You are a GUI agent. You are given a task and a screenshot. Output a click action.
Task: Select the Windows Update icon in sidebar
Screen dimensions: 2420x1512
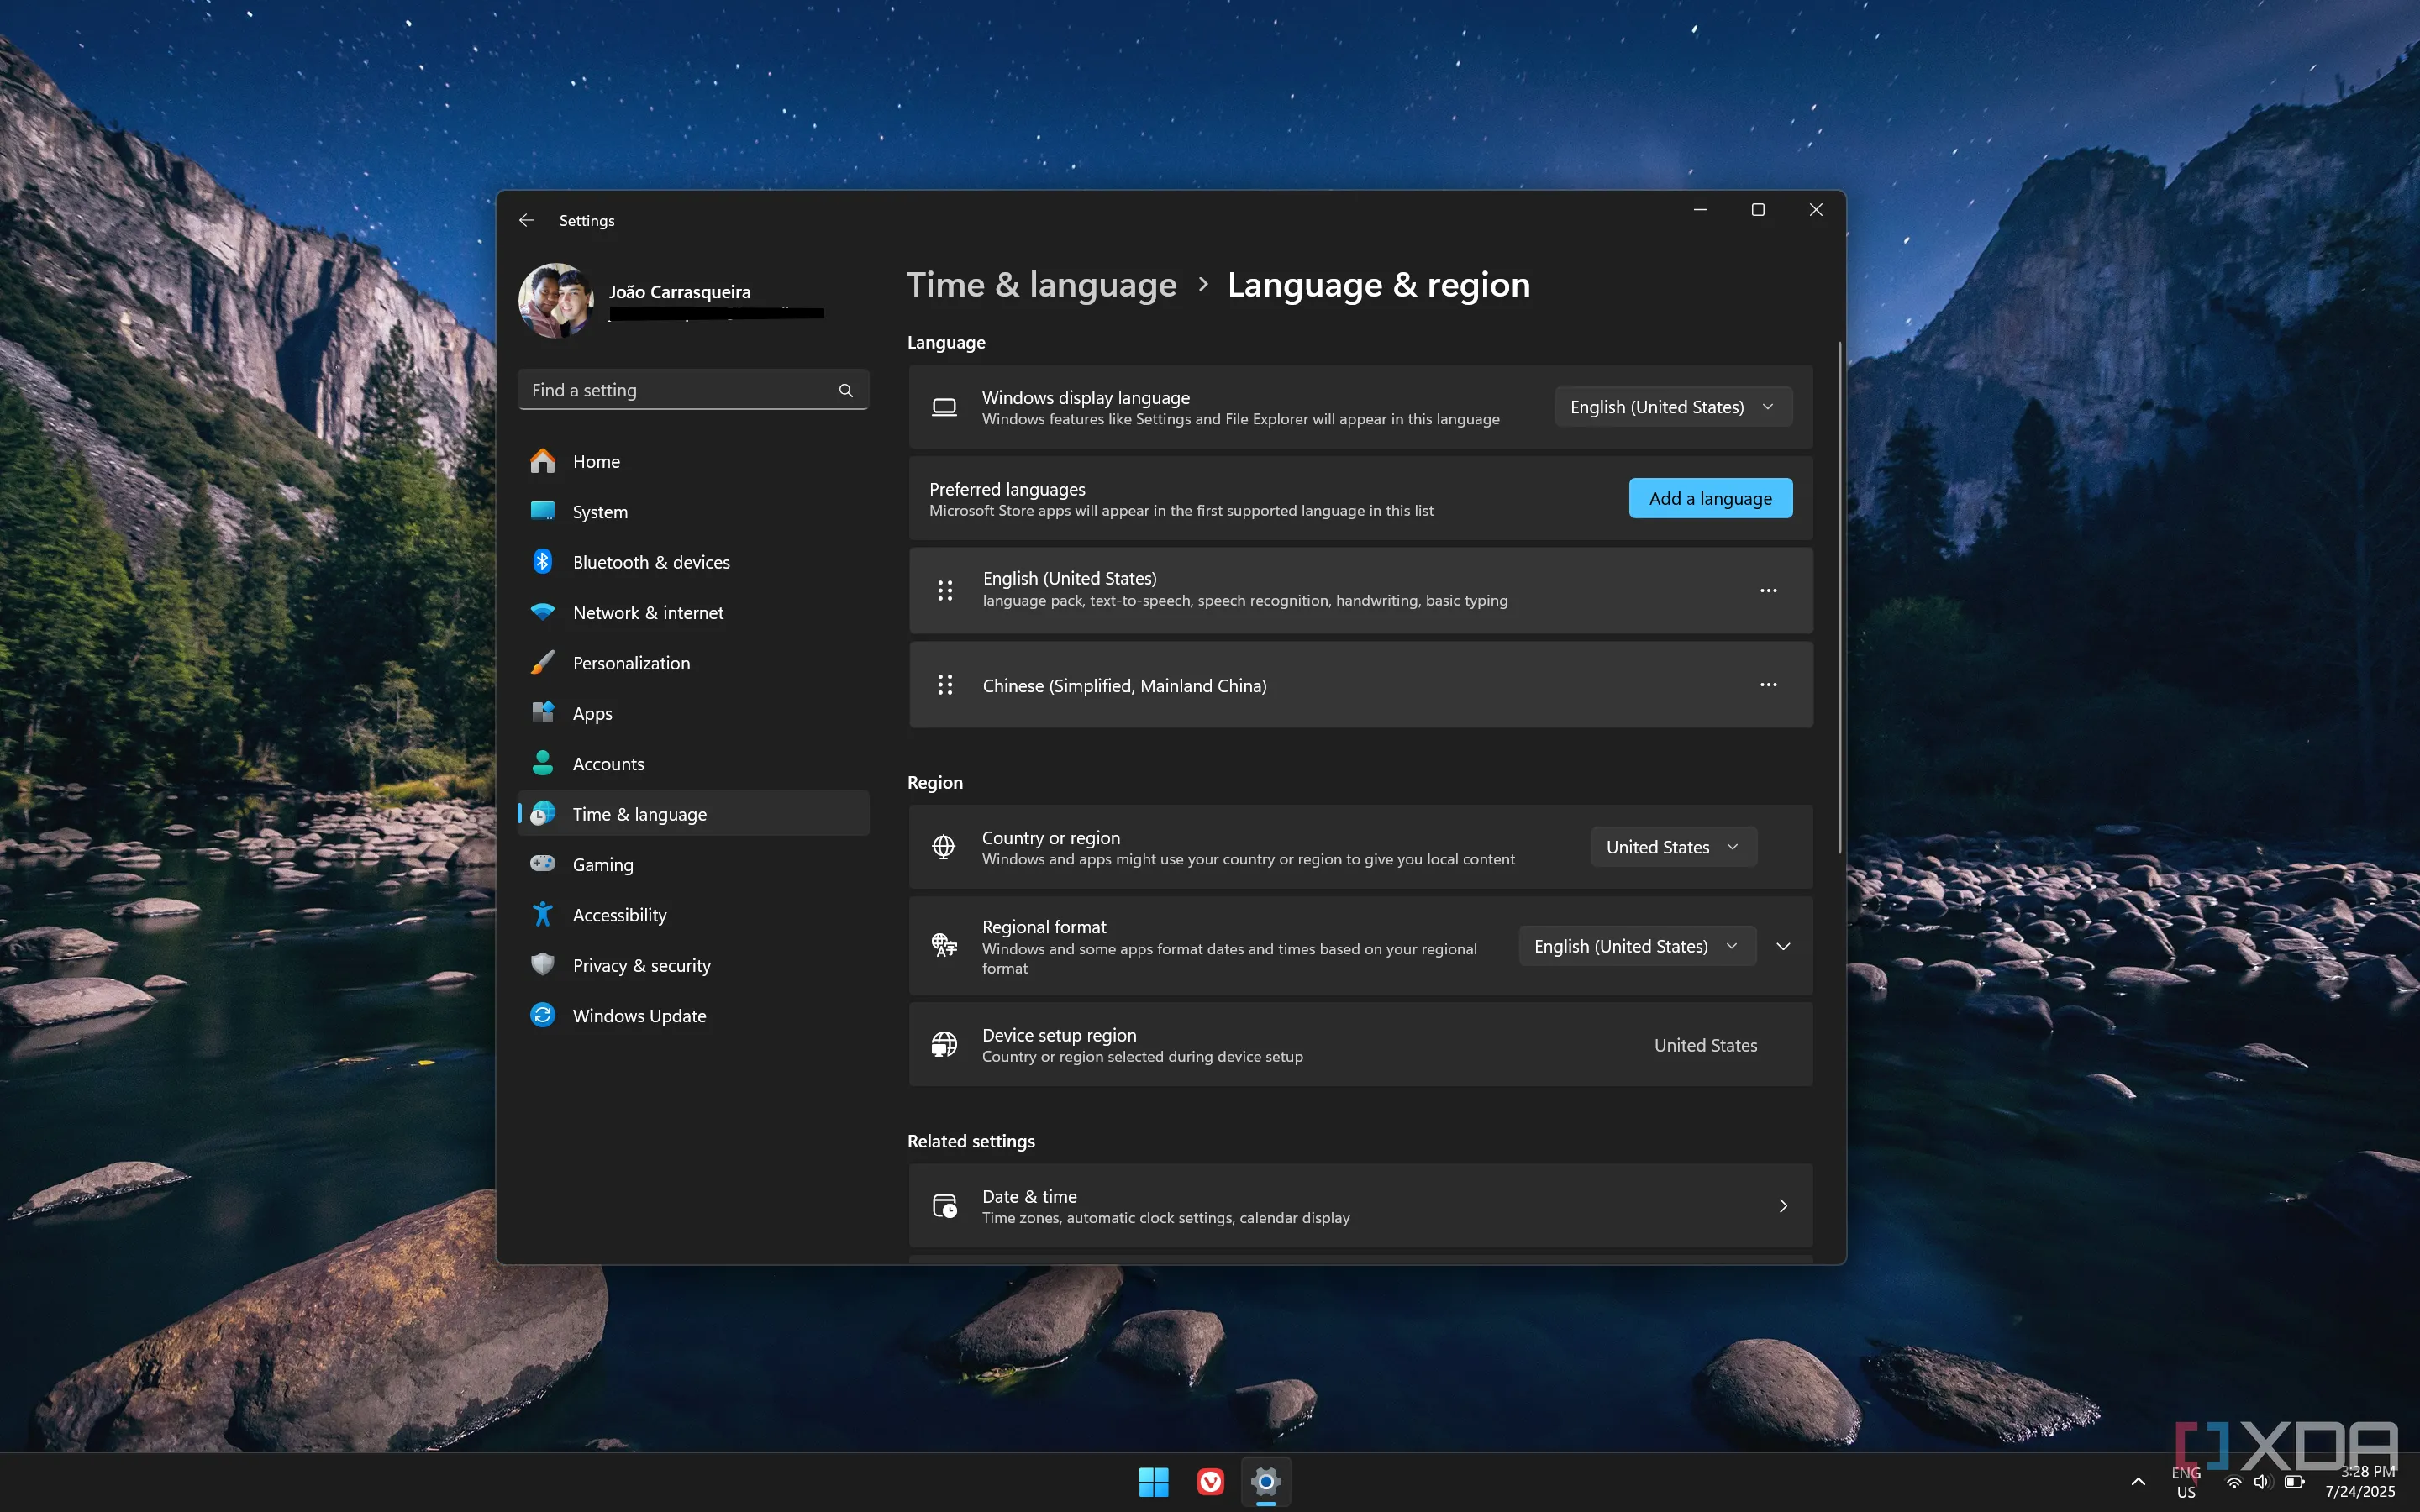point(542,1014)
